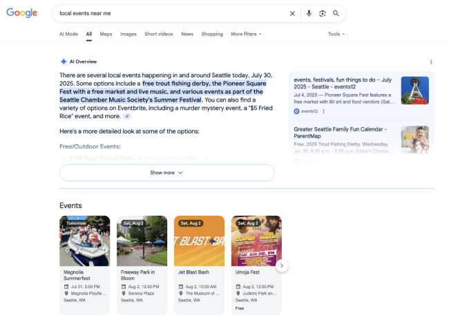The width and height of the screenshot is (449, 320).
Task: Click "Free/Outdoor Events:" subheading
Action: (x=90, y=147)
